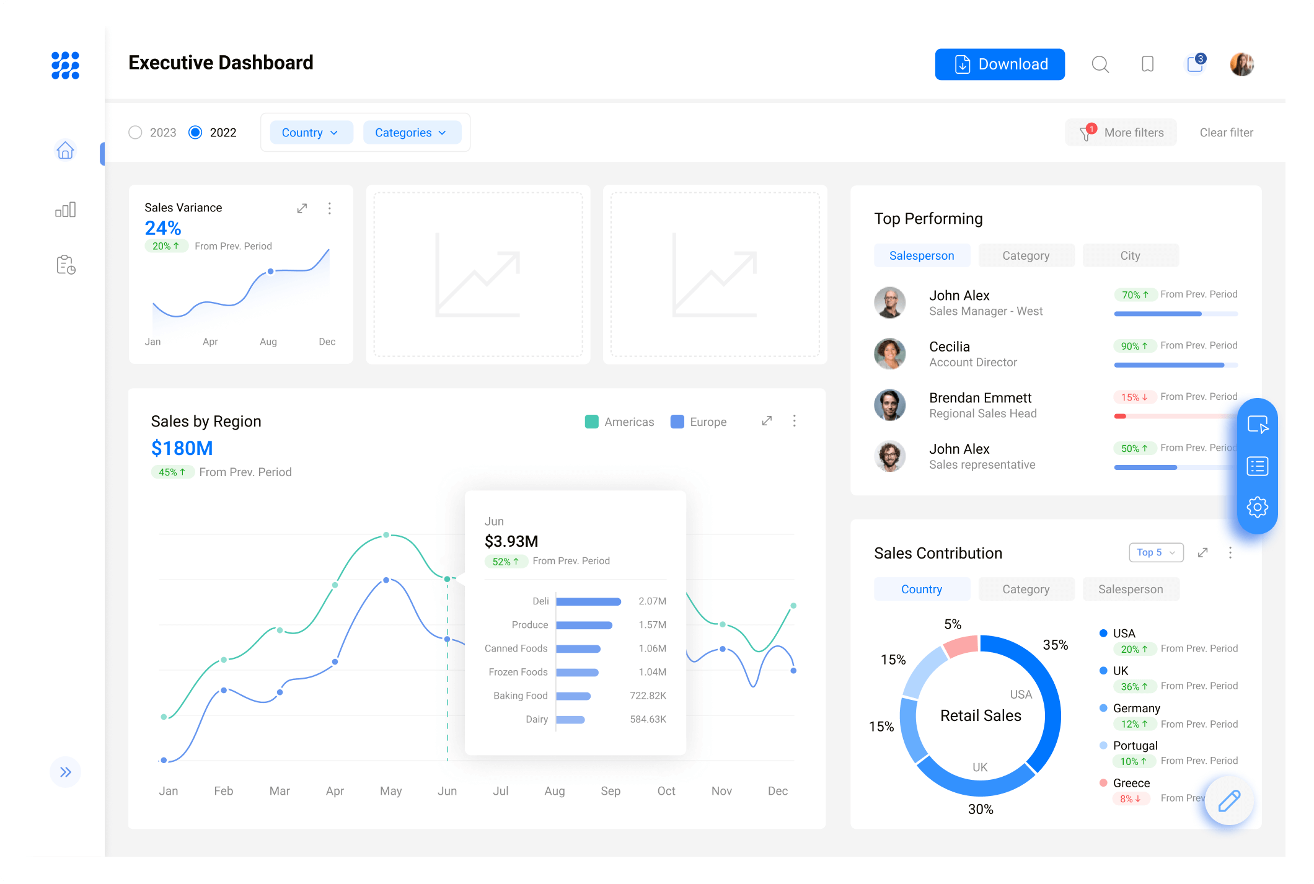Click Brendan Emmett's red progress bar
This screenshot has width=1314, height=884.
(x=1176, y=416)
